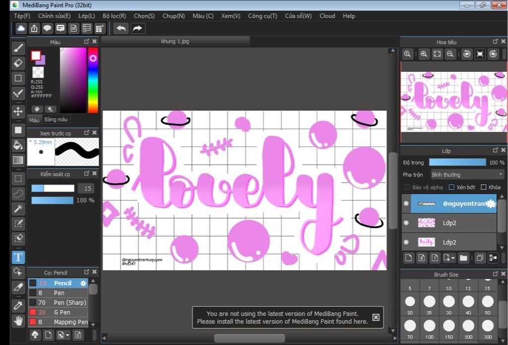Hide the first Lớp2 layer visibility
Viewport: 508px width, 345px height.
406,223
